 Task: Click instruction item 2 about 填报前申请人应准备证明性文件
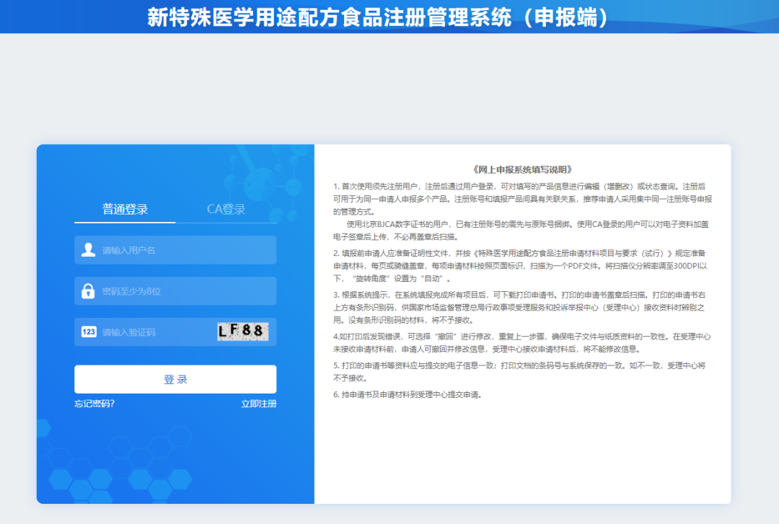[522, 265]
